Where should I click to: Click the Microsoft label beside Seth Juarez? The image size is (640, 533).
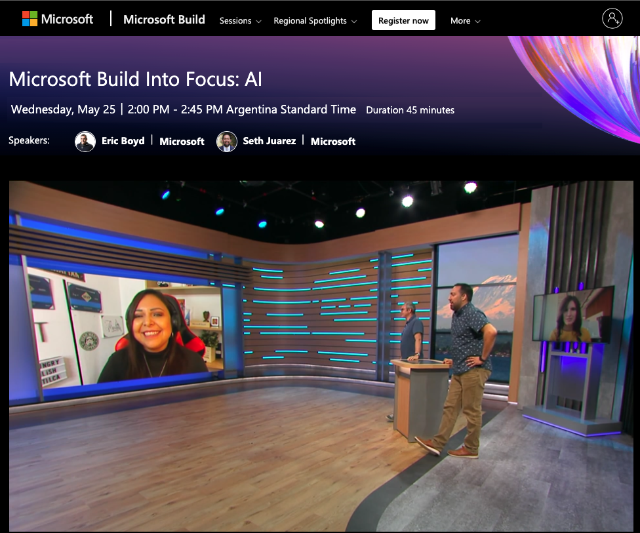coord(333,141)
